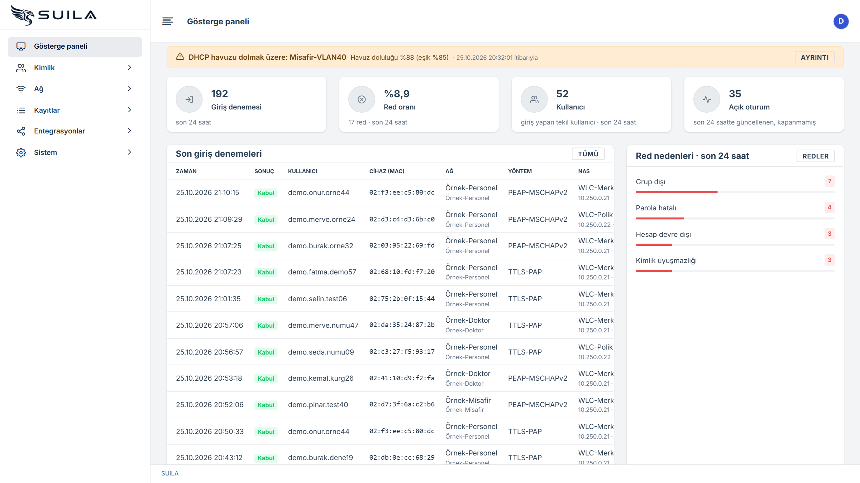Click MAC address 02:68:10:fd:f7:20
This screenshot has width=860, height=483.
tap(402, 272)
